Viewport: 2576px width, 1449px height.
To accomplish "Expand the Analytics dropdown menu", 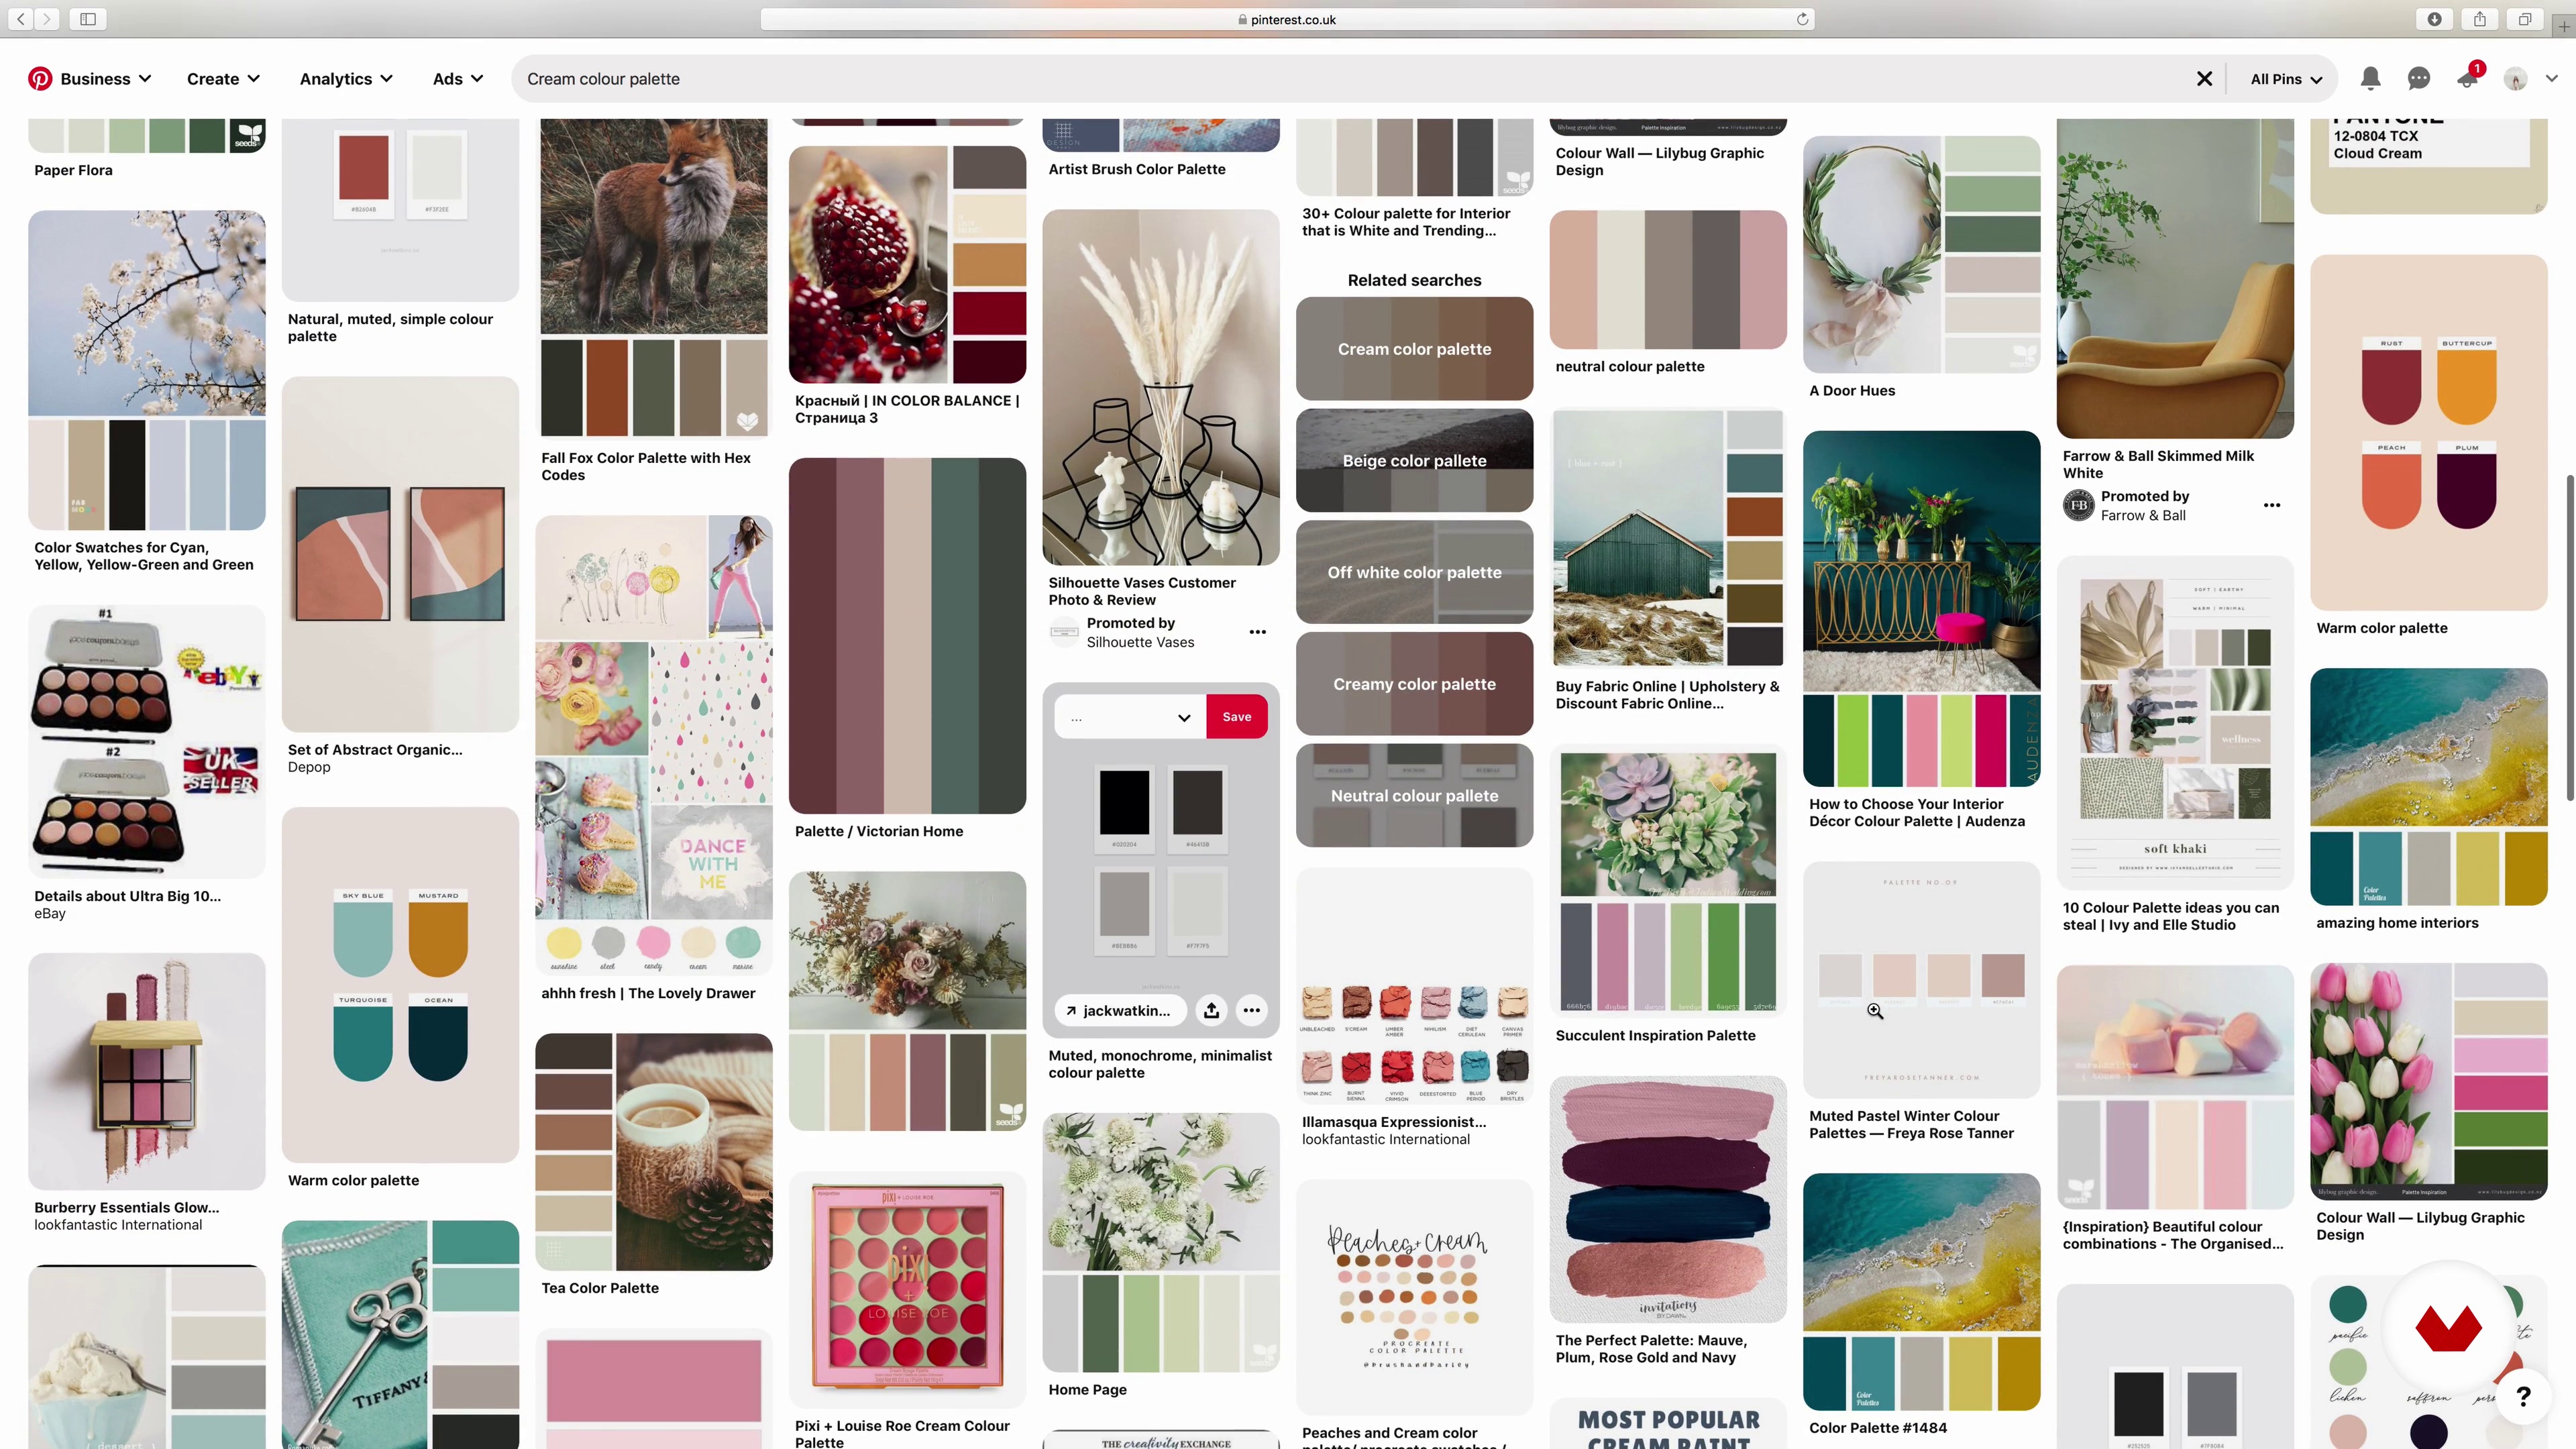I will point(346,79).
